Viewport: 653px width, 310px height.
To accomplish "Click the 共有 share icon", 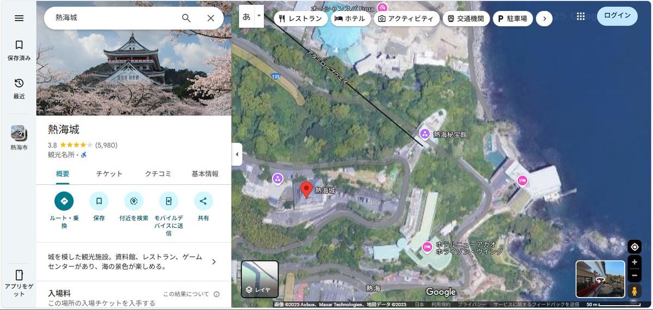I will pyautogui.click(x=204, y=201).
